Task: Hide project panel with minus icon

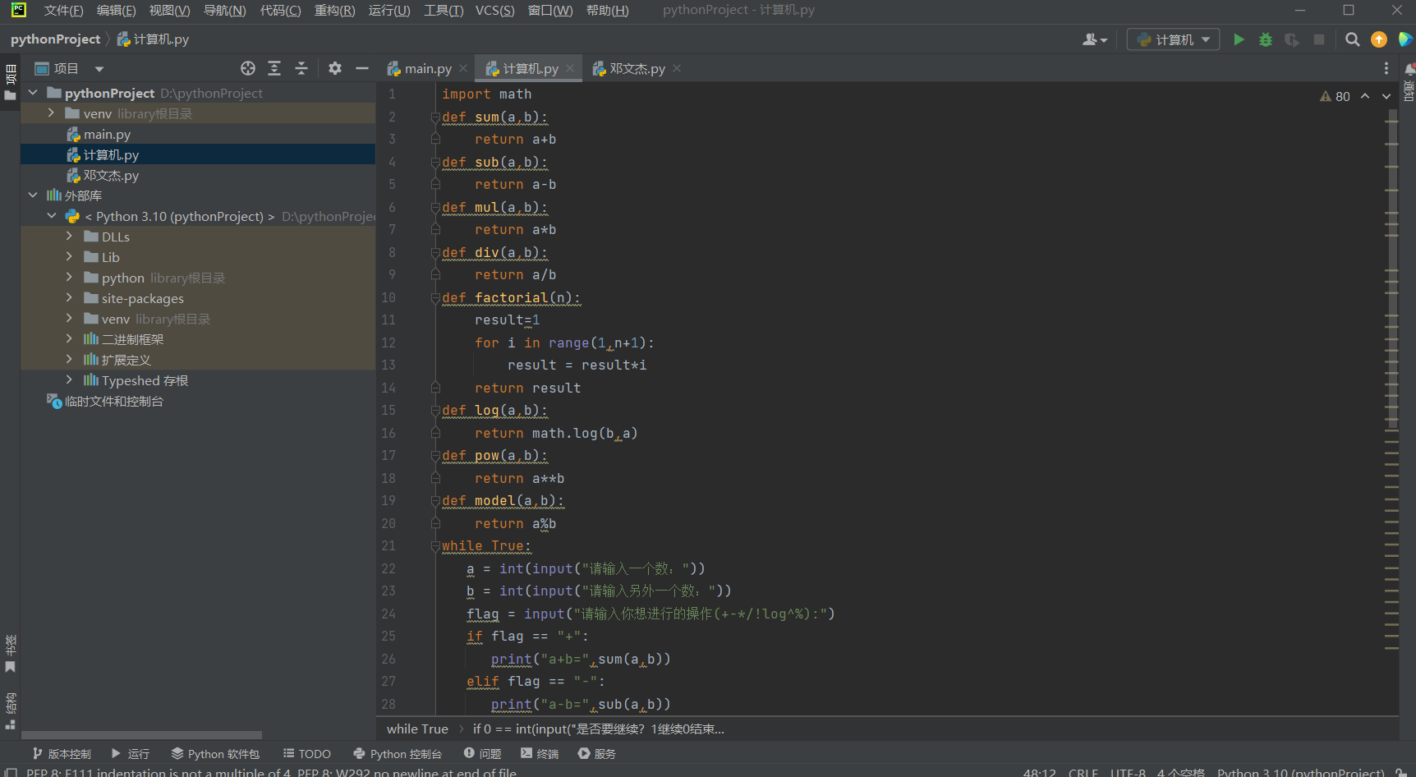Action: pyautogui.click(x=362, y=68)
